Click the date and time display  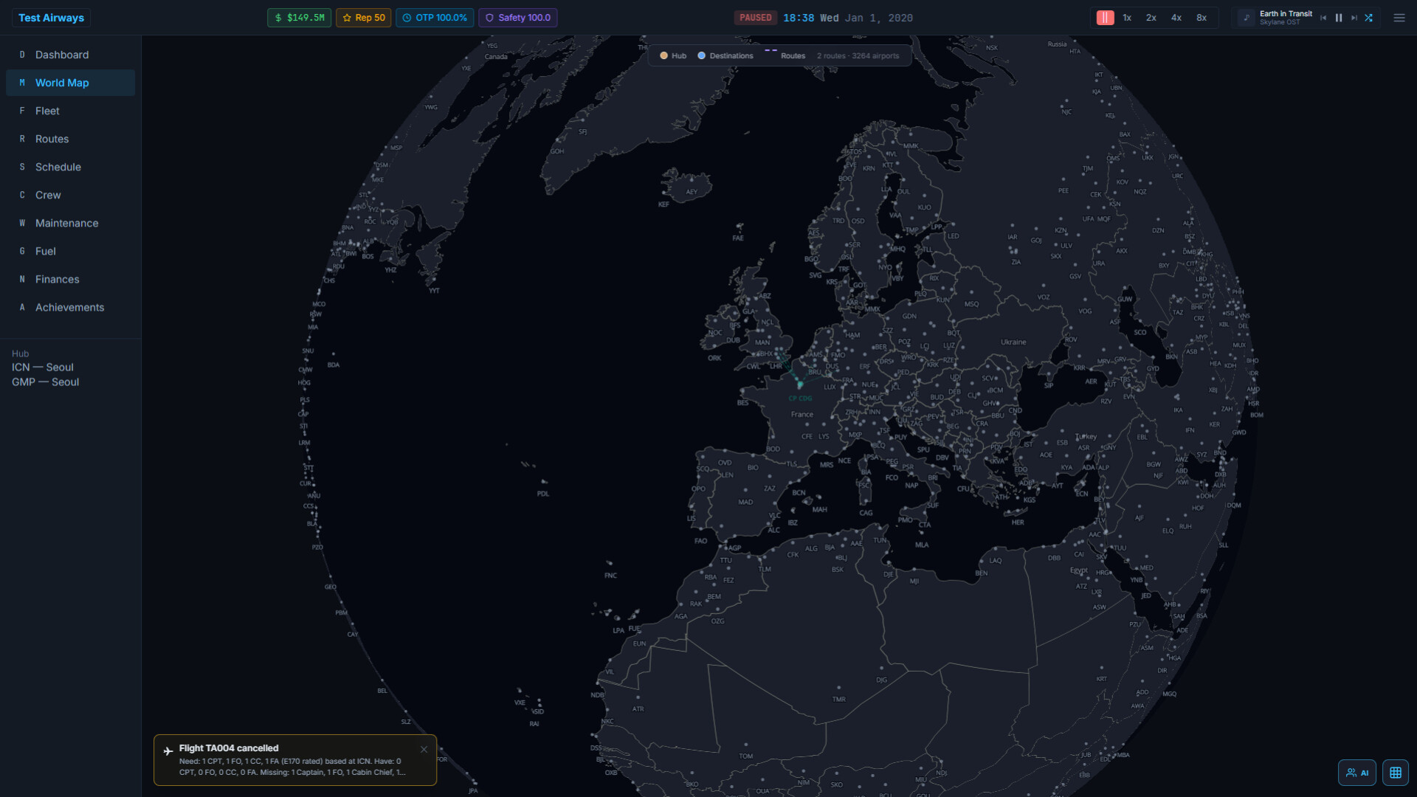847,18
